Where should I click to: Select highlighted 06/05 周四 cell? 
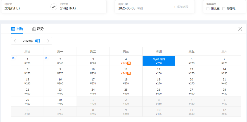pyautogui.click(x=159, y=61)
